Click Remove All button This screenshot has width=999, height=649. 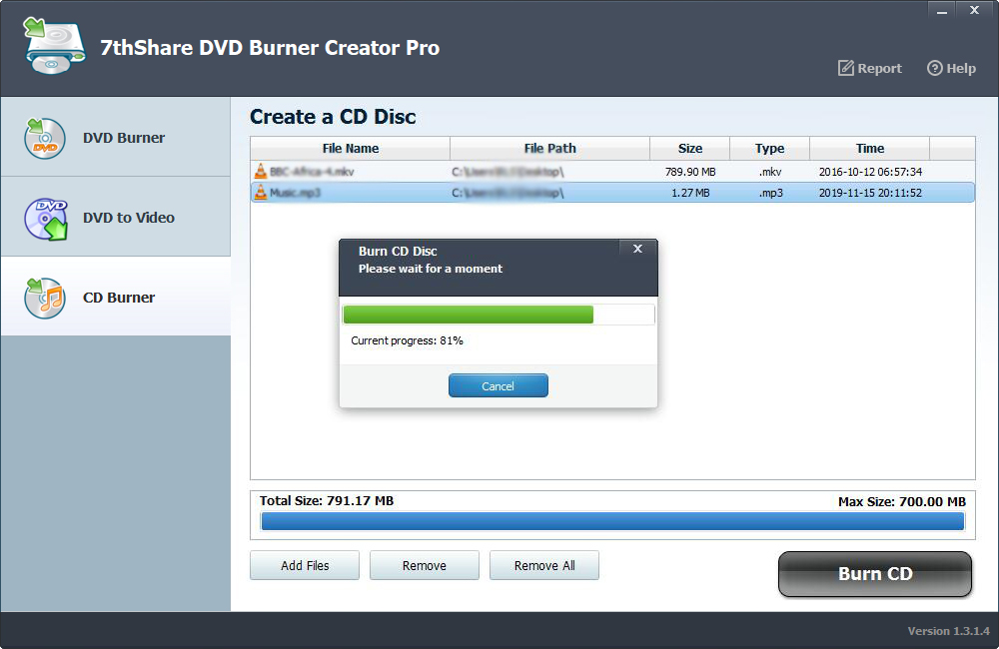(544, 565)
